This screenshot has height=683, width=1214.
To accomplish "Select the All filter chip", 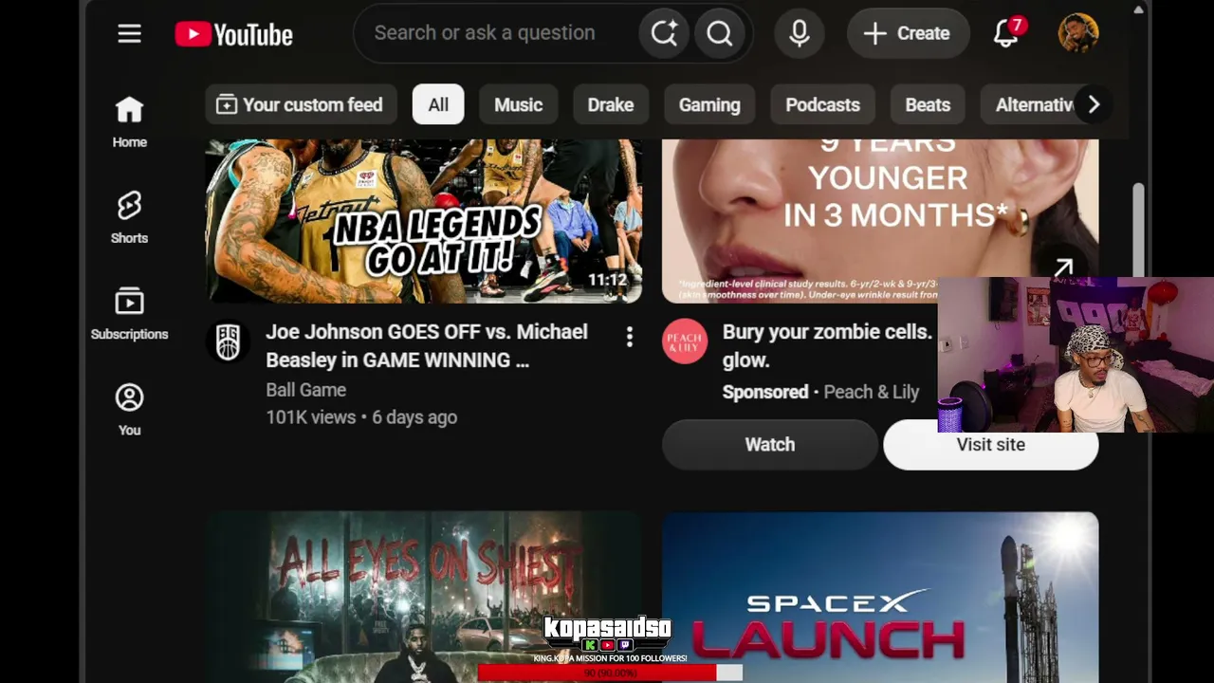I will point(438,105).
